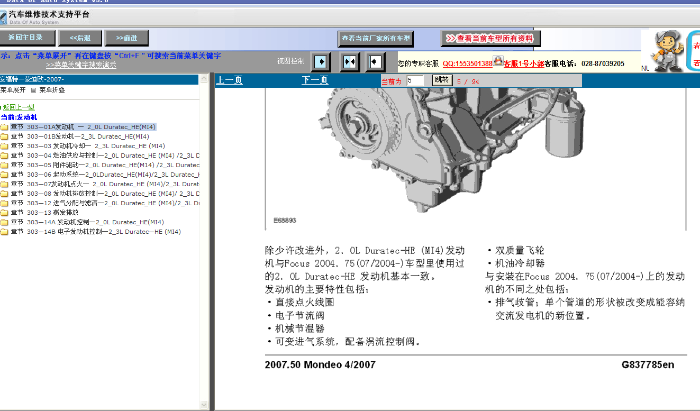Click left panel scrollbar up arrow

(204, 79)
